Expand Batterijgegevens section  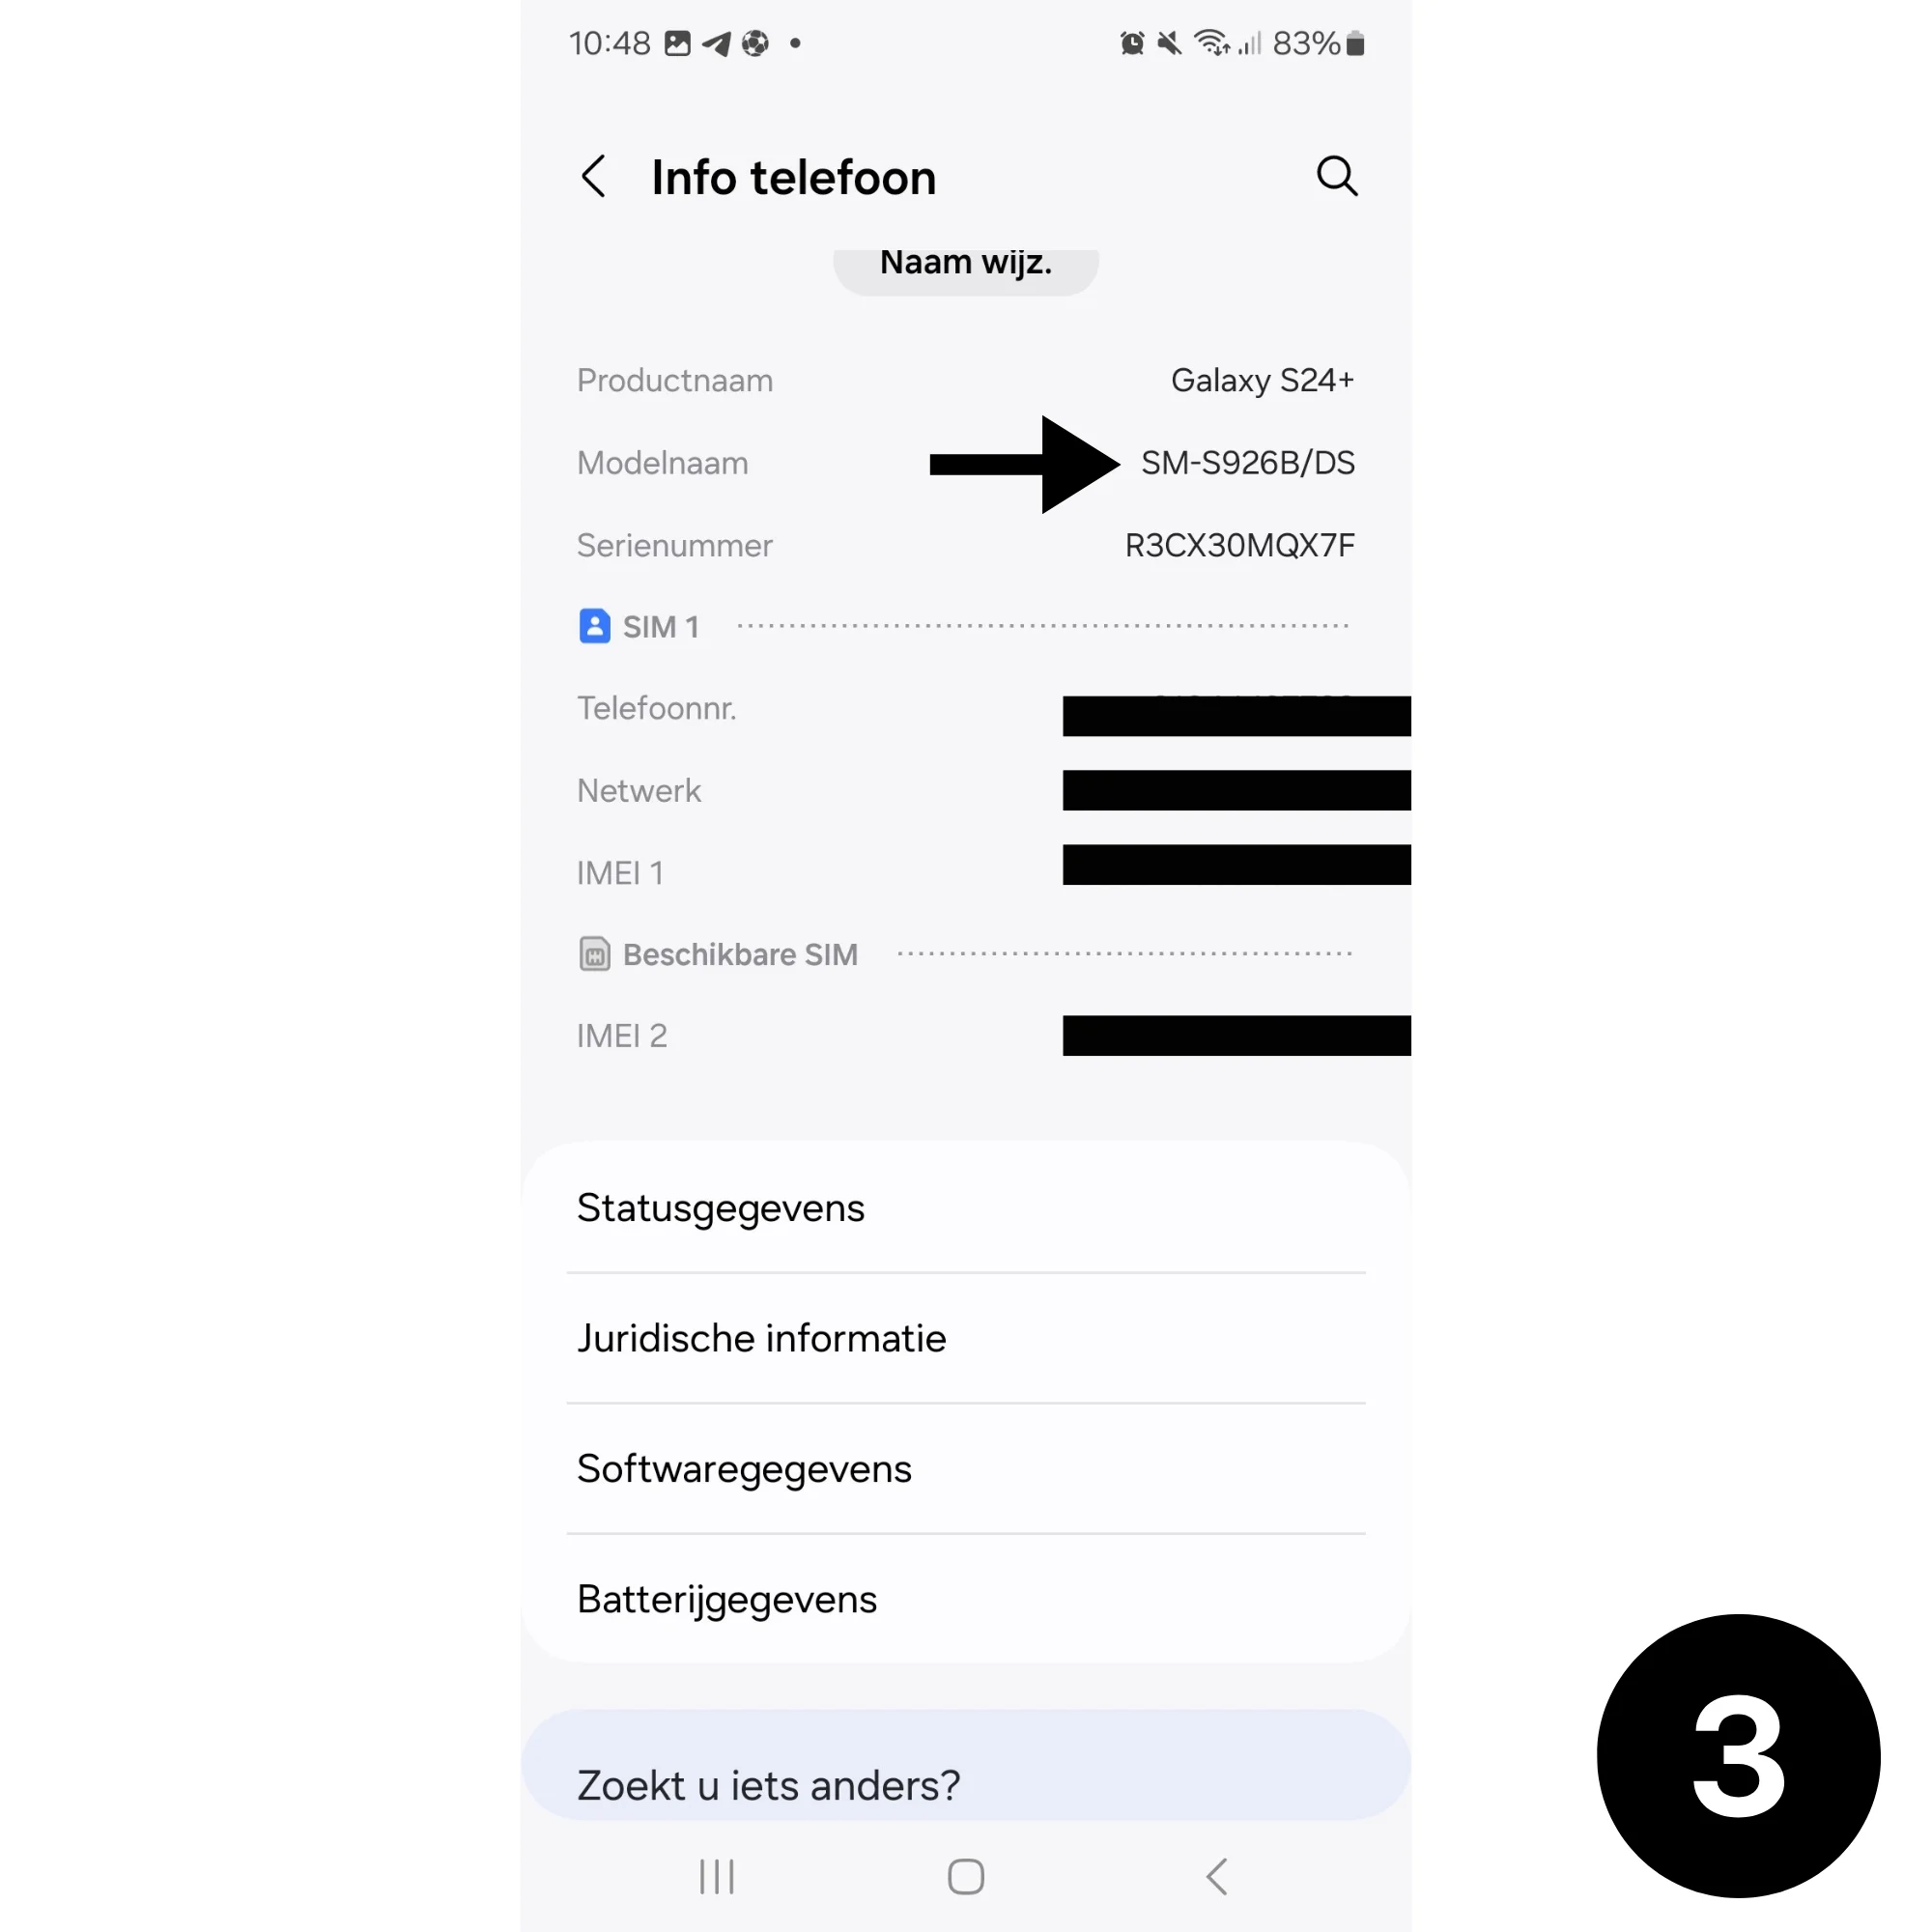(x=727, y=1600)
